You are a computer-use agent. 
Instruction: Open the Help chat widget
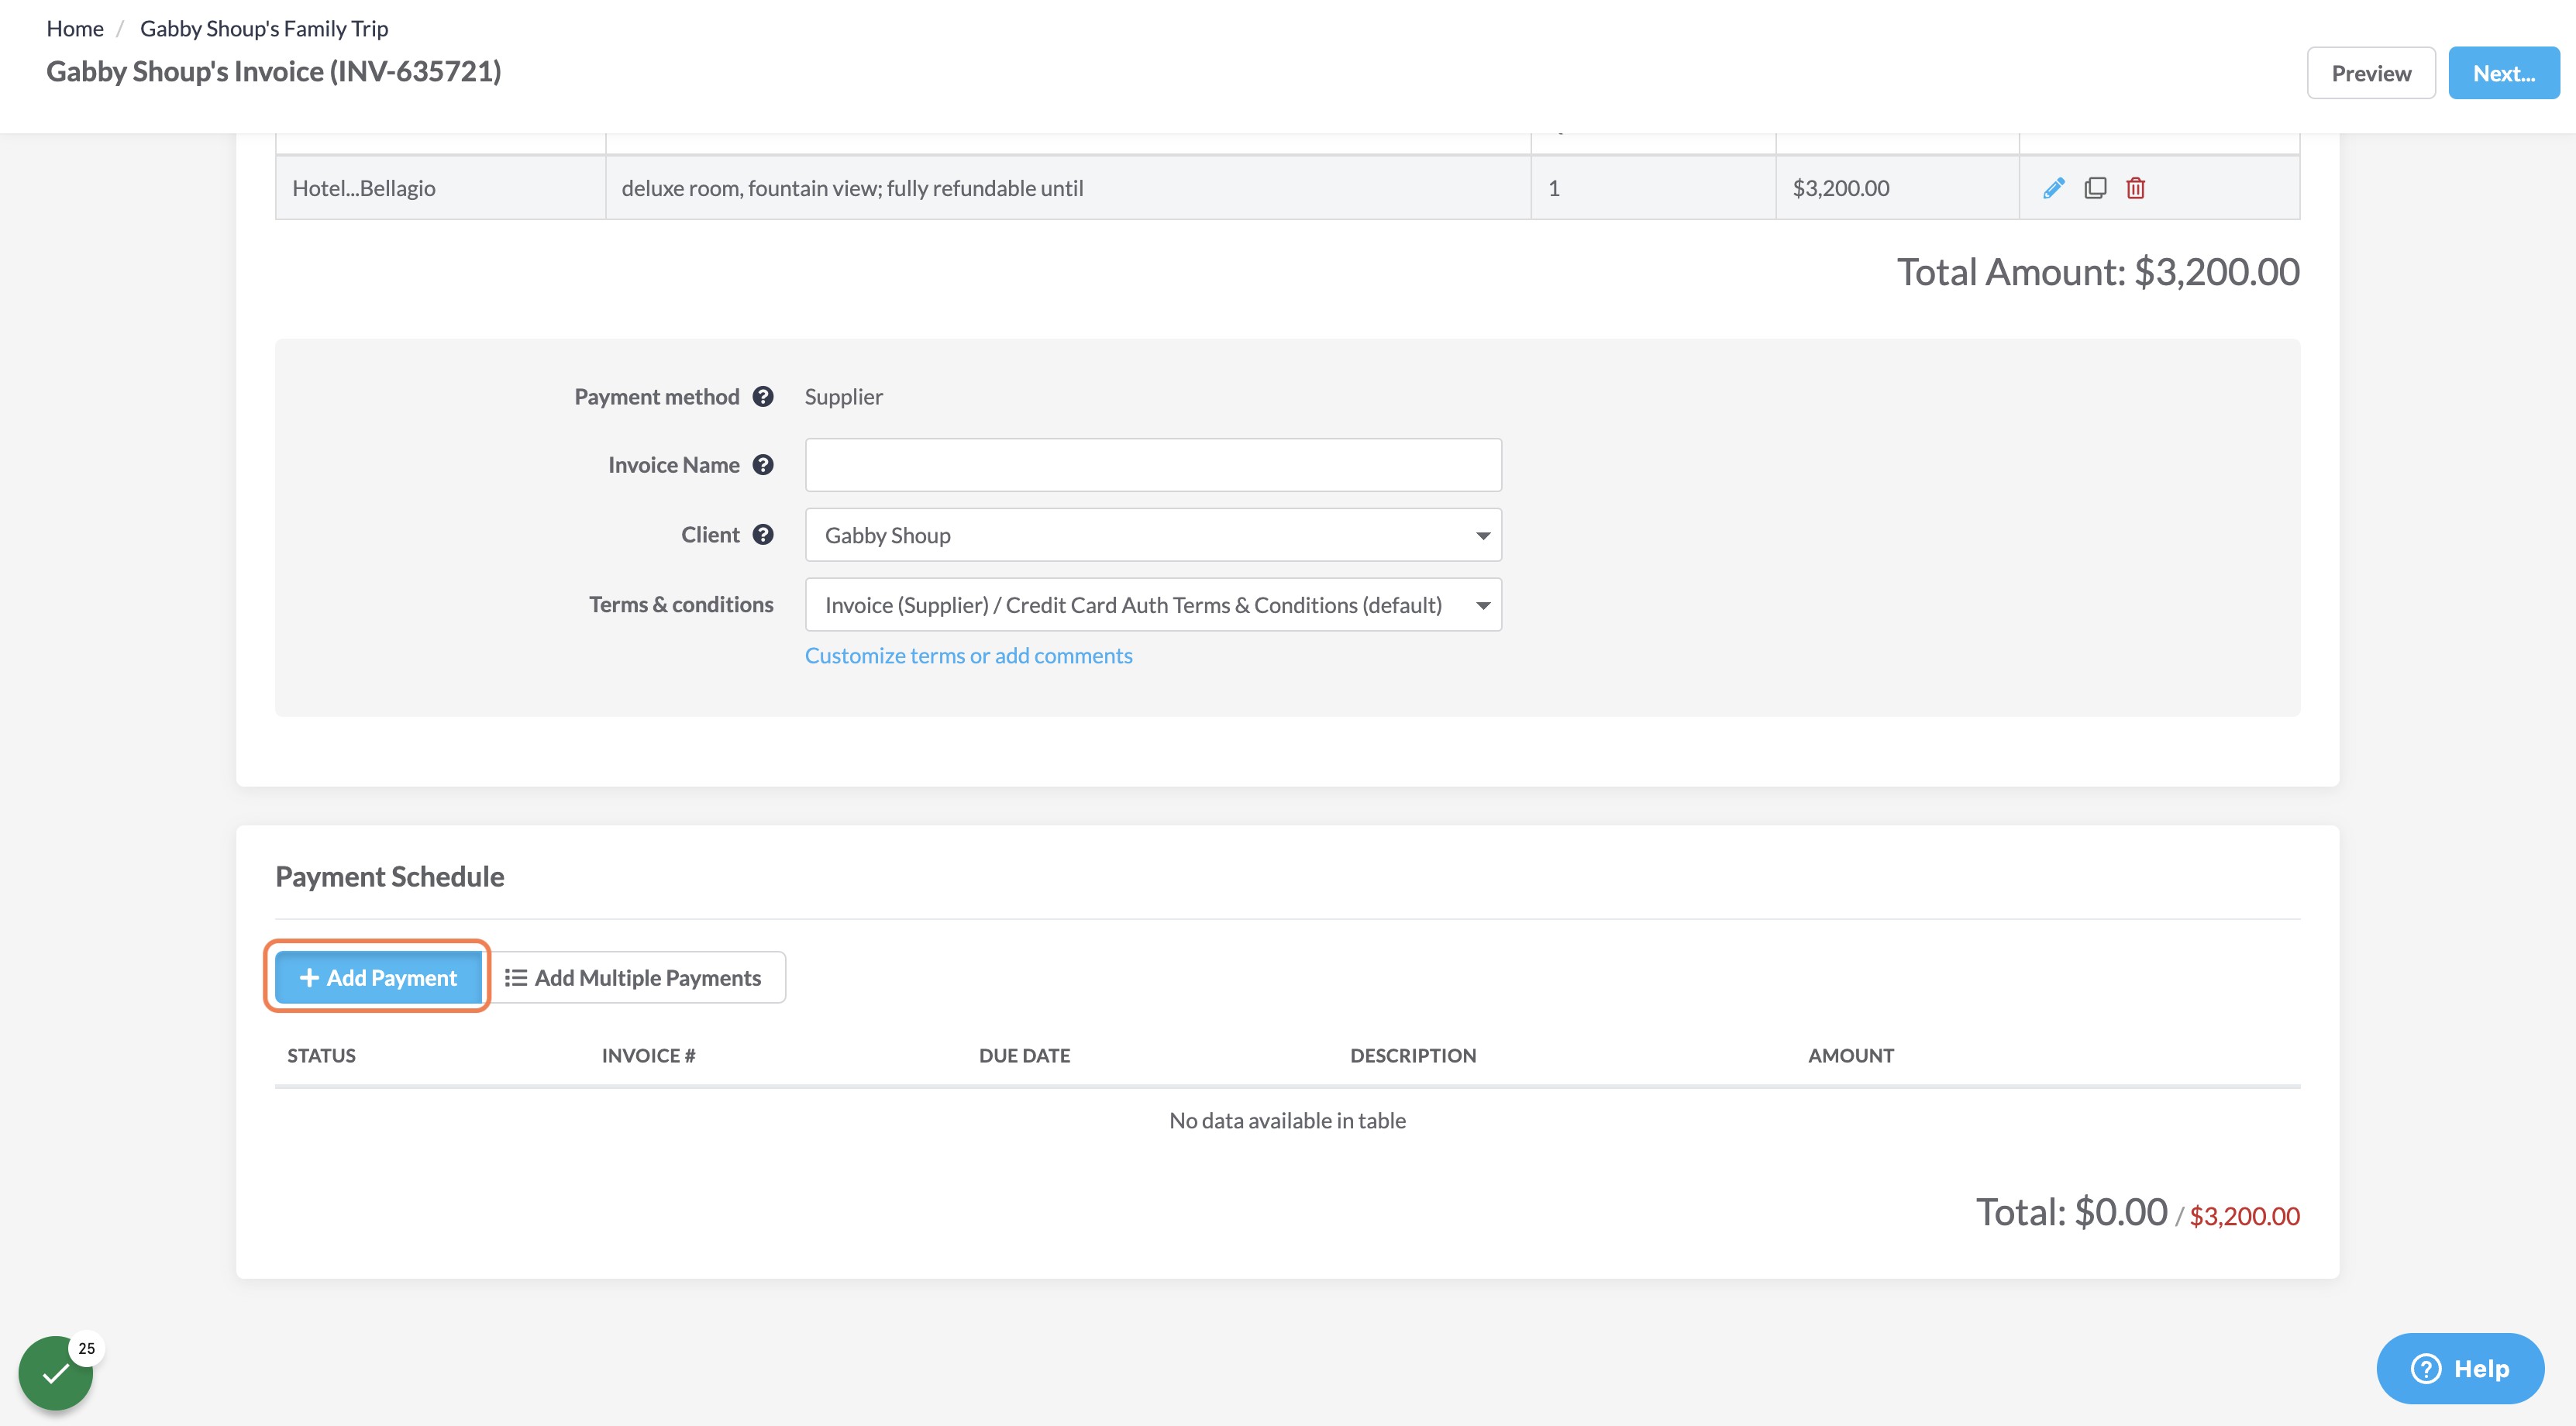[x=2459, y=1368]
